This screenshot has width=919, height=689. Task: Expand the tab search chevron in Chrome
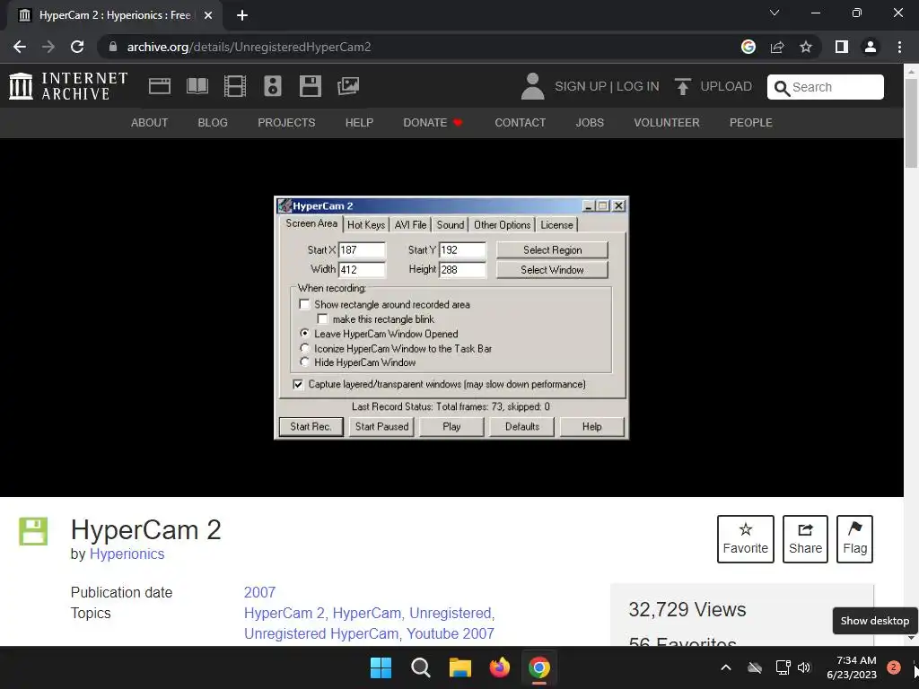(775, 13)
